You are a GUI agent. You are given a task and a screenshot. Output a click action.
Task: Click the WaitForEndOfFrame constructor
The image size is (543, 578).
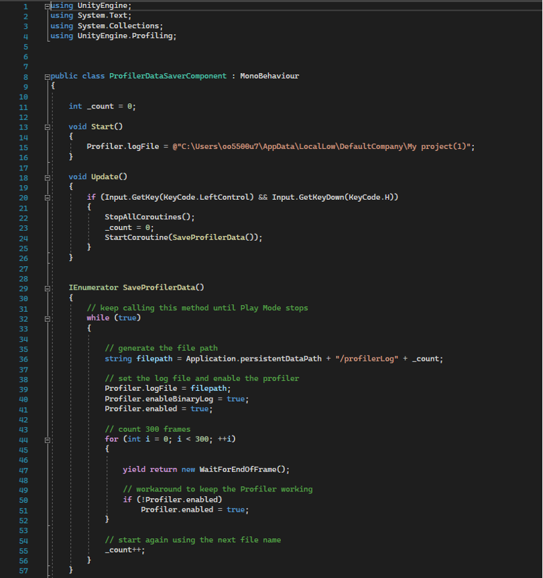(241, 469)
